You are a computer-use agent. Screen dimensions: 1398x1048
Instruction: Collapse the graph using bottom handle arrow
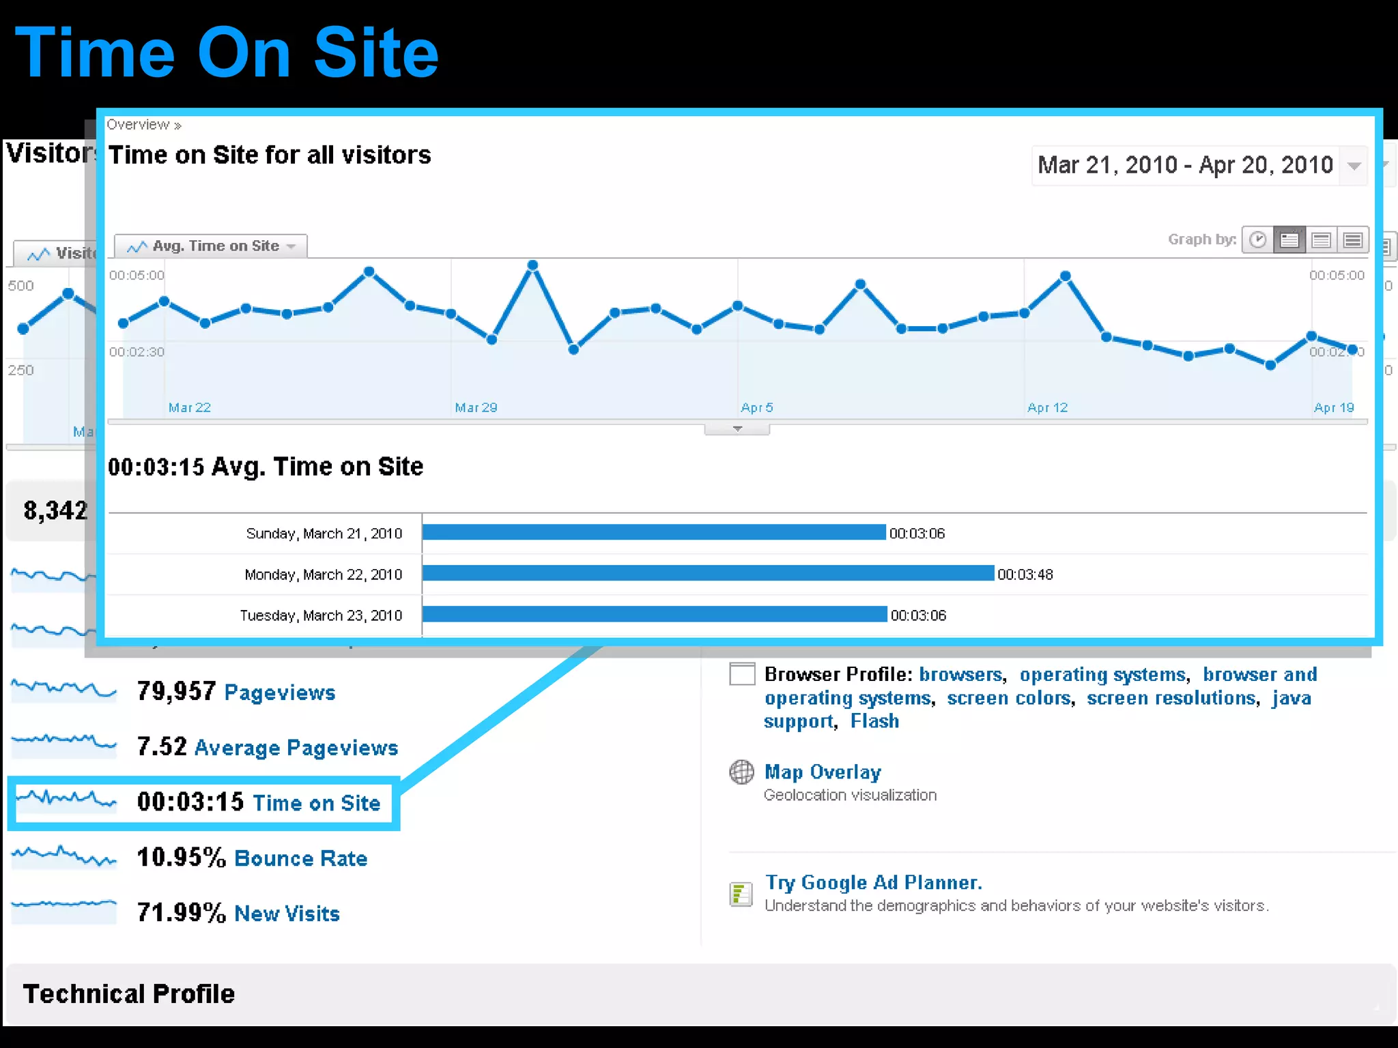pos(737,429)
